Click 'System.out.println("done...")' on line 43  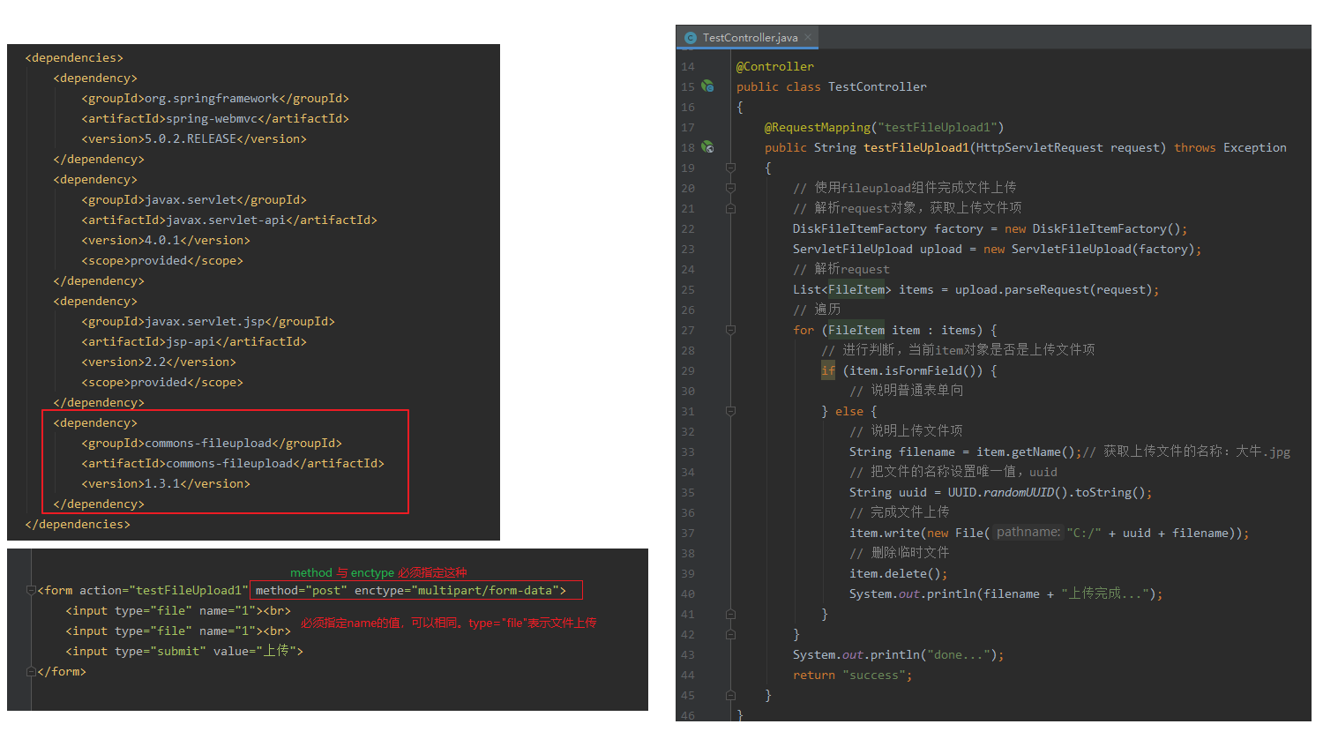point(895,654)
